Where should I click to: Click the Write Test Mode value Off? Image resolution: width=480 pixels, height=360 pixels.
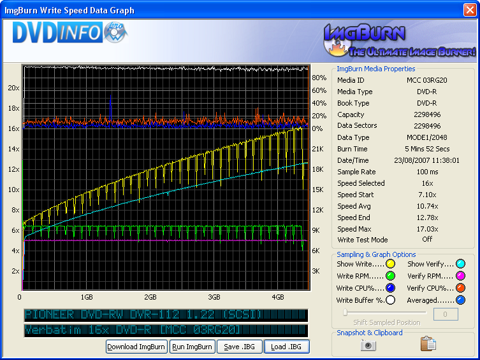tap(427, 239)
